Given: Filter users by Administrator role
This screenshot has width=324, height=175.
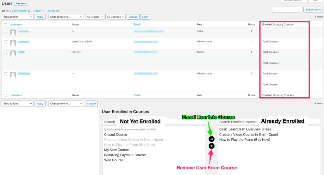Looking at the screenshot, I should pyautogui.click(x=20, y=11).
